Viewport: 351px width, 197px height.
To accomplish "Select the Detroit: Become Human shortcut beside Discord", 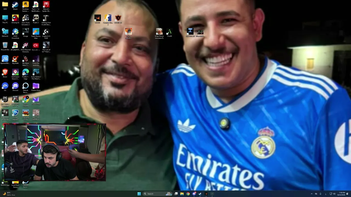I will 26,88.
